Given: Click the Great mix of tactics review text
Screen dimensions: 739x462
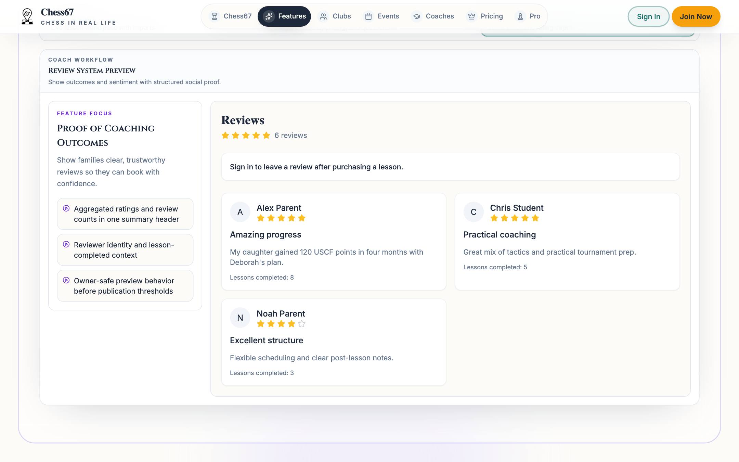Looking at the screenshot, I should 549,252.
